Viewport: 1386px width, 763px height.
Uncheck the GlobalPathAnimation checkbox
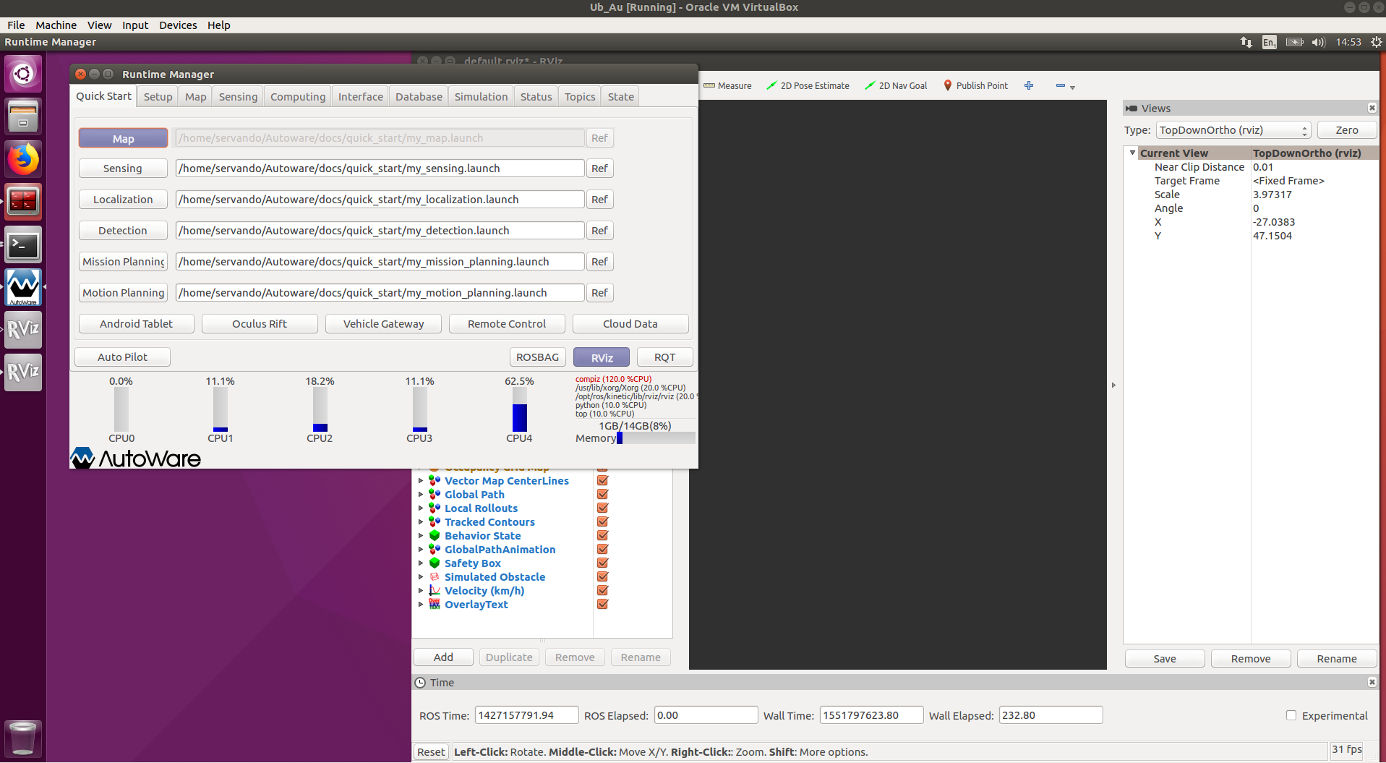click(602, 549)
